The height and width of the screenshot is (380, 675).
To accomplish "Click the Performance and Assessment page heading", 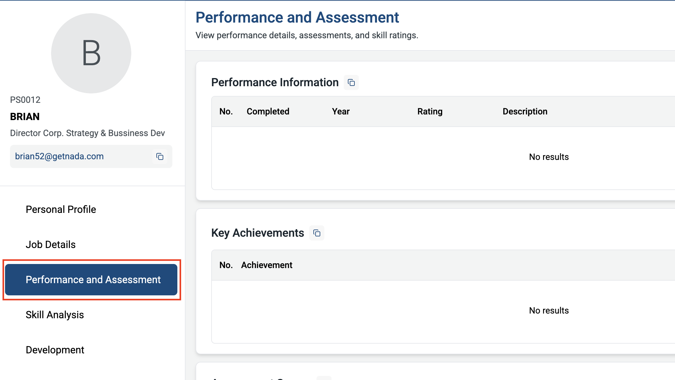I will click(297, 18).
